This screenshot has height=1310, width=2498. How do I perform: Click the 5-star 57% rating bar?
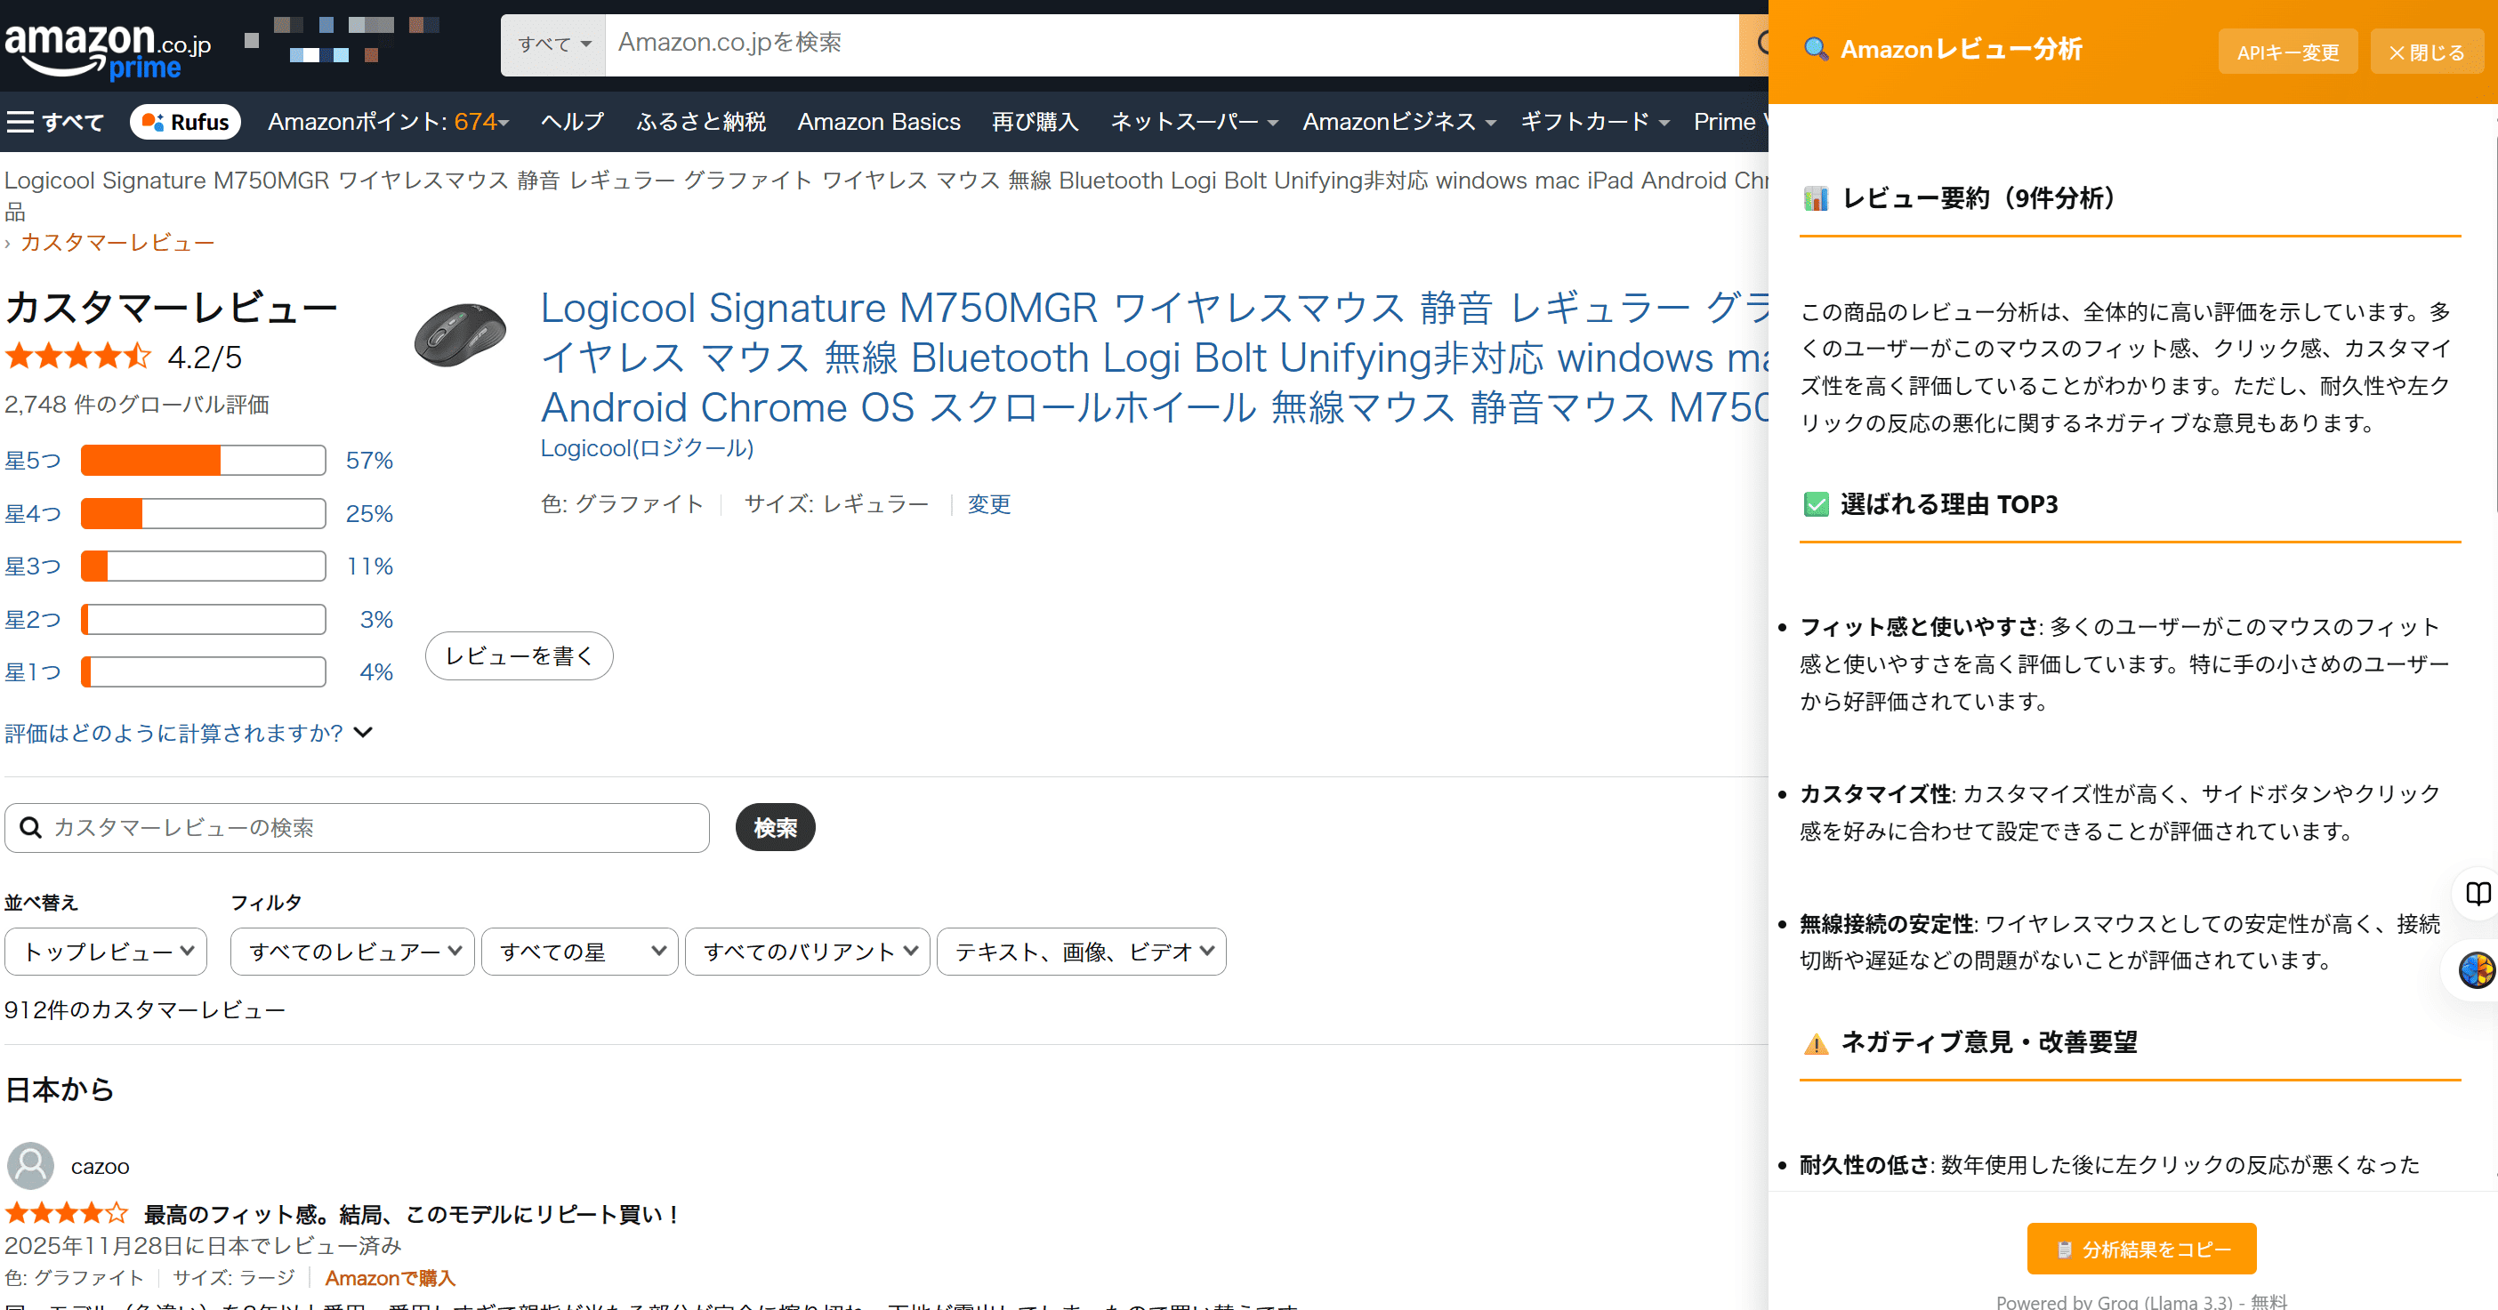(203, 461)
